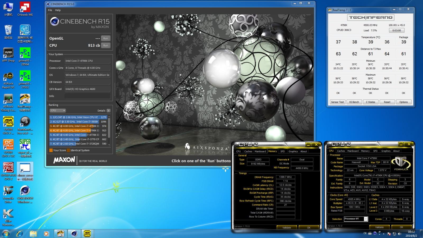Run the OpenGL benchmark test

[x=105, y=38]
